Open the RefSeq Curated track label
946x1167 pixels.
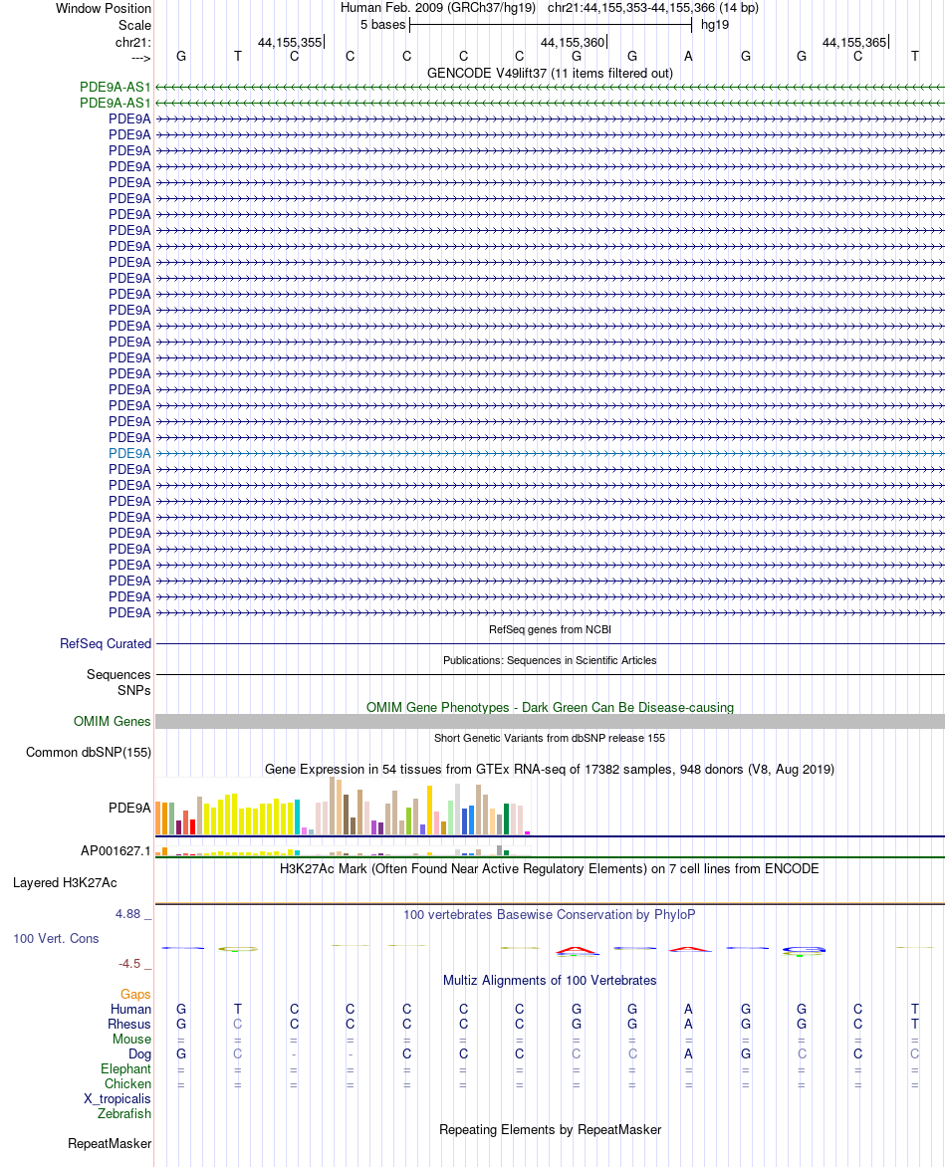pyautogui.click(x=106, y=644)
